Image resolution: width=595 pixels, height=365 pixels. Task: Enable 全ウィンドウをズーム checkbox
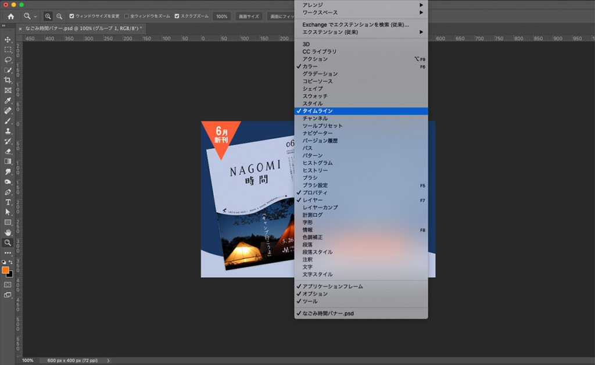coord(127,16)
